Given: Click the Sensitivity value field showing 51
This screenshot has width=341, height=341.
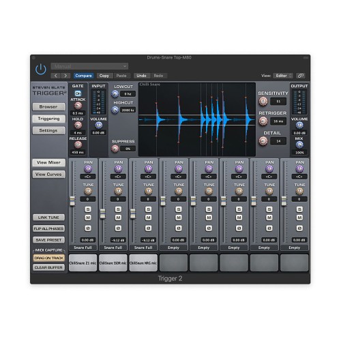Looking at the screenshot, I should click(x=278, y=102).
